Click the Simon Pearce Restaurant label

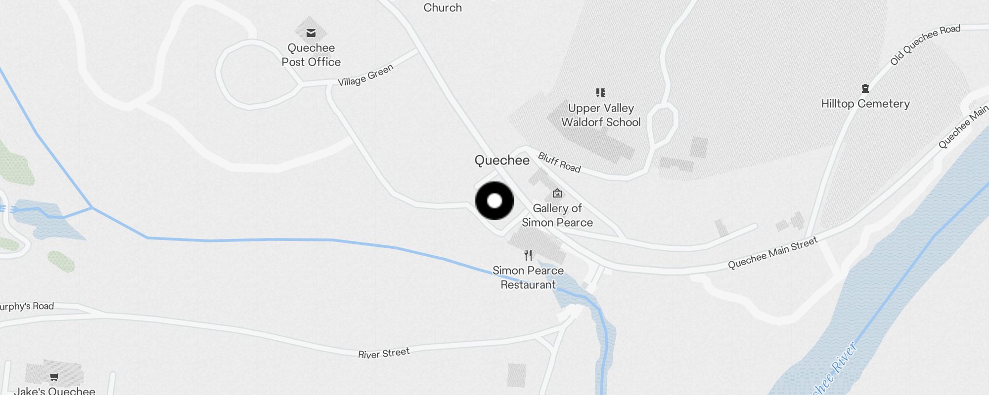528,277
